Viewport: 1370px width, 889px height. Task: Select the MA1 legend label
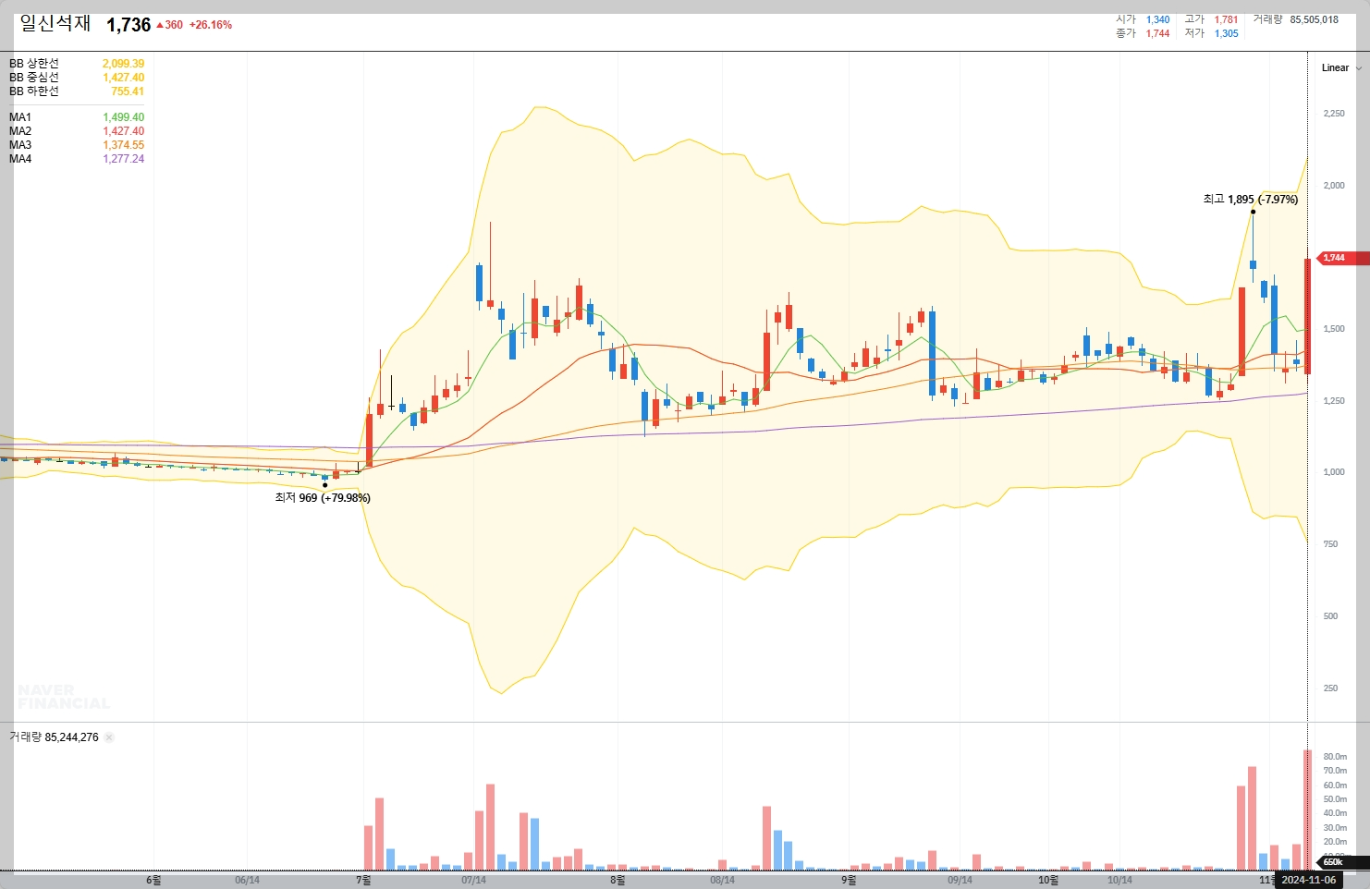(x=20, y=117)
